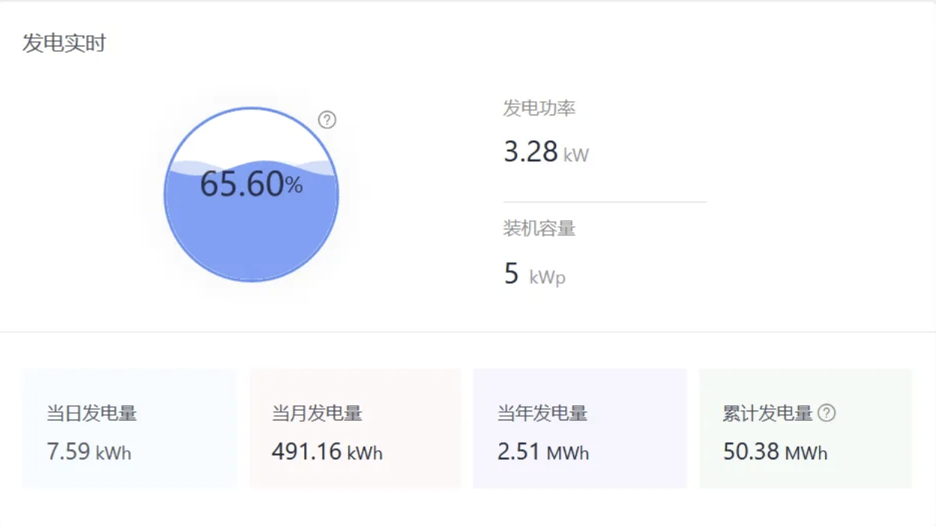Click the 当月发电量 label text
936x526 pixels.
[x=317, y=413]
